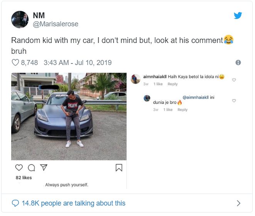Like aimnhaiakll's first comment

pos(234,80)
